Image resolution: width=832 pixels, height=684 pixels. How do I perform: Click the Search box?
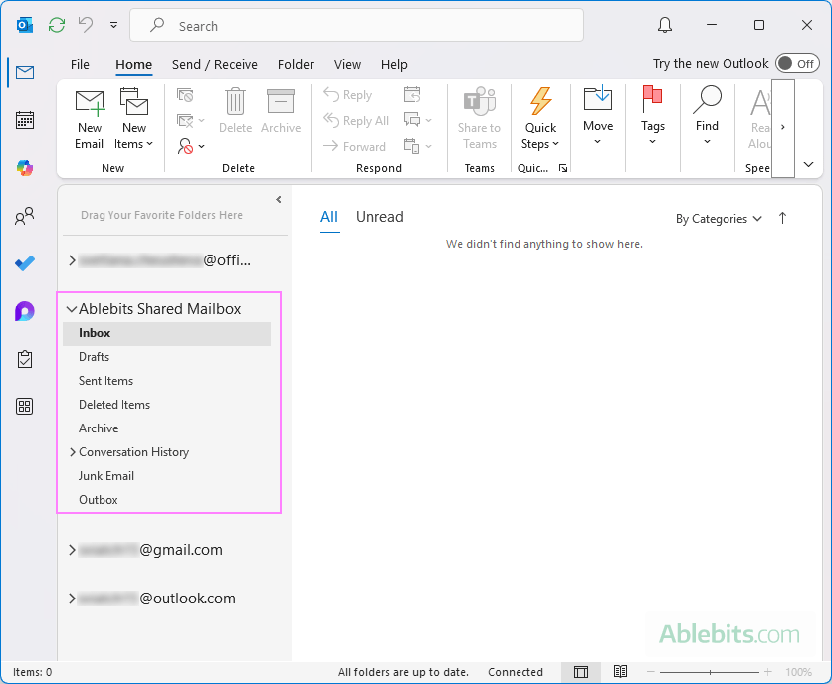click(356, 25)
